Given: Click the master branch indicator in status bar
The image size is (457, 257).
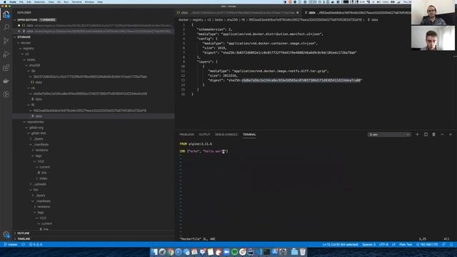Looking at the screenshot, I should click(11, 244).
